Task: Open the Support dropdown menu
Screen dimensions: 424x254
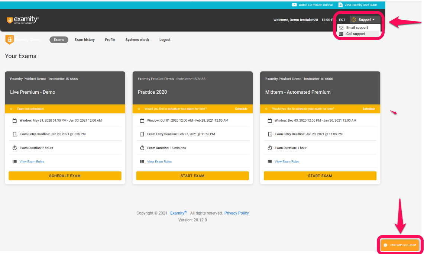Action: coord(365,20)
